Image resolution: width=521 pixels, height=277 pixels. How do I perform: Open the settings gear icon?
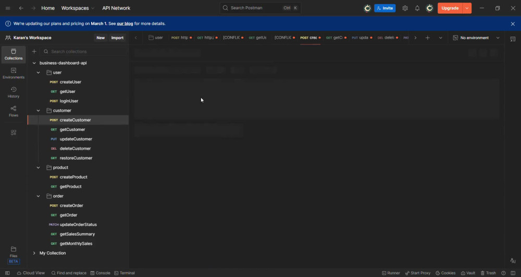[x=405, y=8]
